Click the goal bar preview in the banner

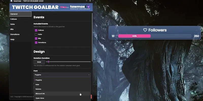pyautogui.click(x=64, y=7)
